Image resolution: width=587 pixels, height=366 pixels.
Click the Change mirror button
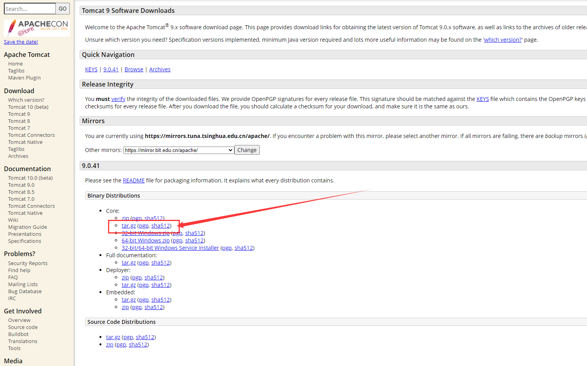pos(247,150)
